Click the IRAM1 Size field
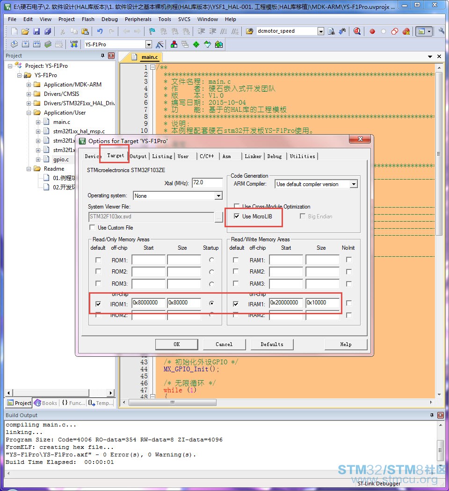449x491 pixels. point(323,303)
